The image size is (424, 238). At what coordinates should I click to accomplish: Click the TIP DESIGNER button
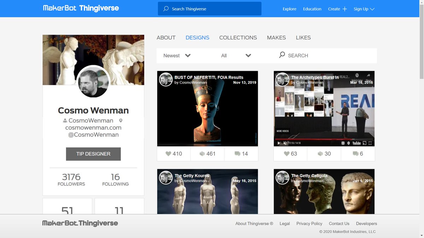93,154
